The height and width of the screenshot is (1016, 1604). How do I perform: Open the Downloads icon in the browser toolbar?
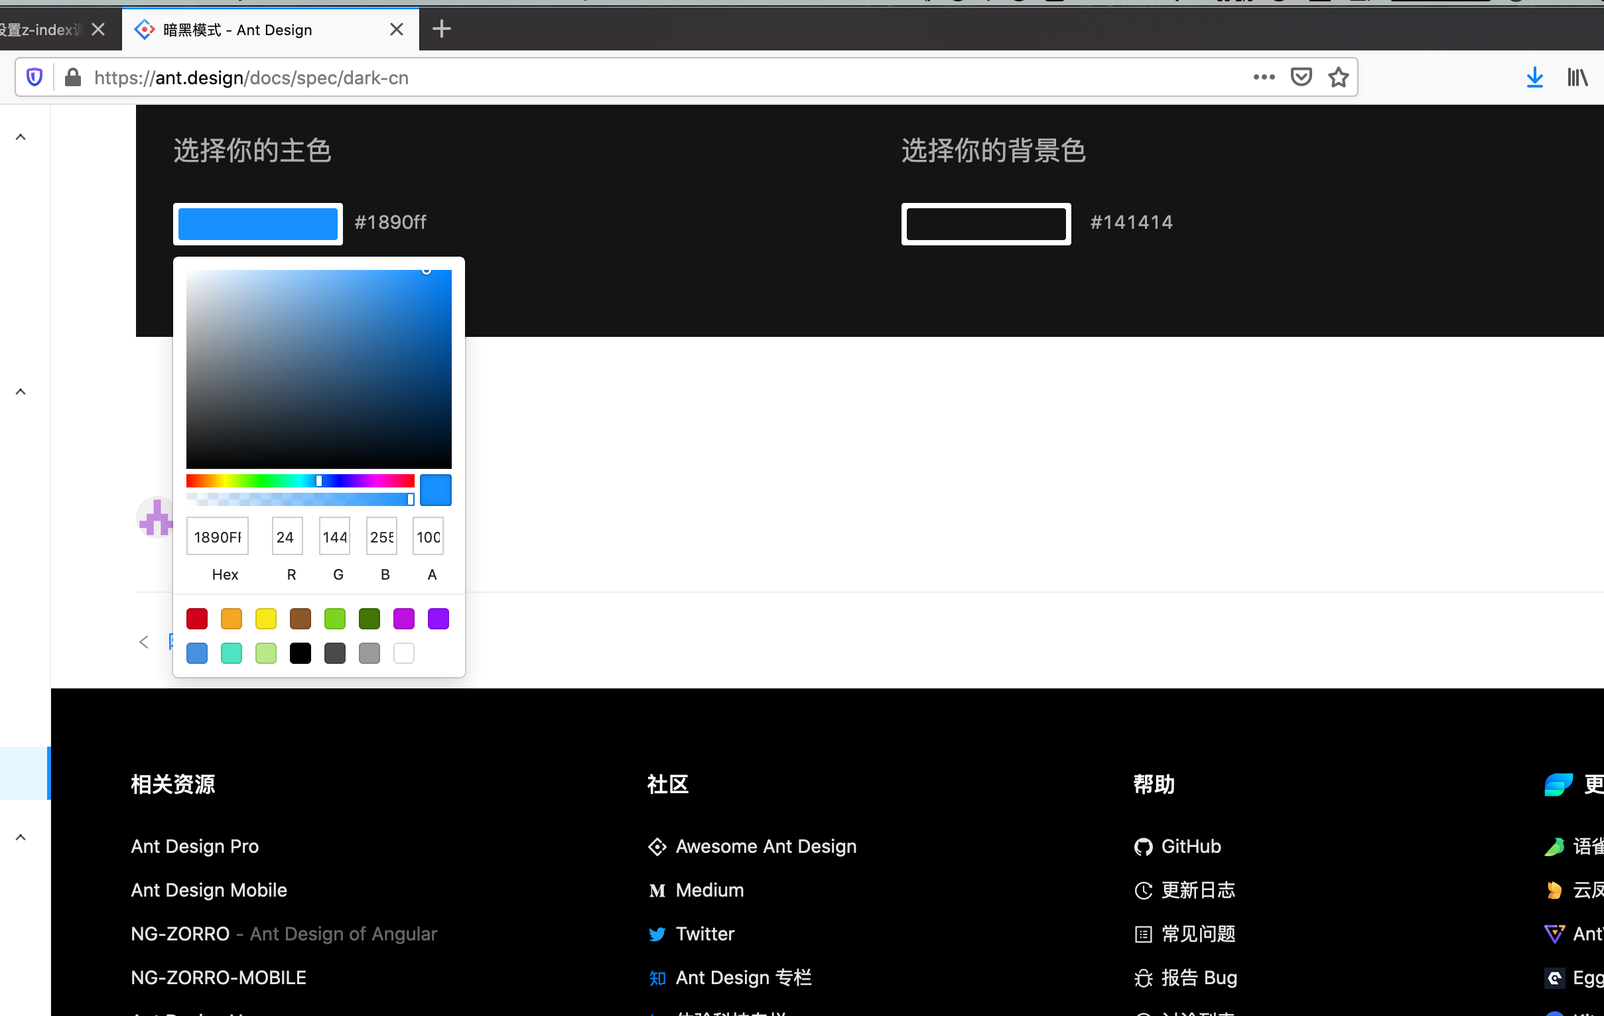pyautogui.click(x=1535, y=77)
